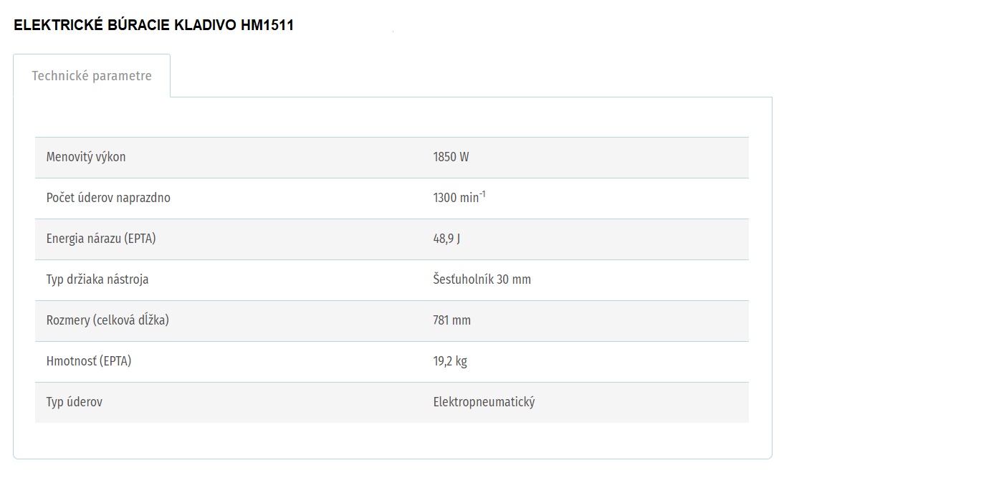Click the 781 mm value
Screen dimensions: 1004x488
[x=452, y=320]
